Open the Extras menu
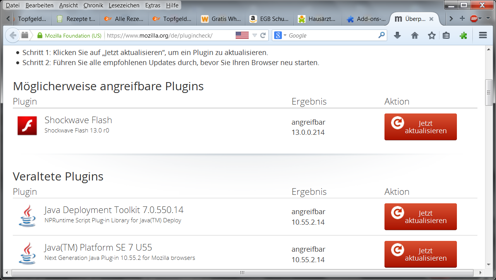496x280 pixels. click(x=153, y=5)
